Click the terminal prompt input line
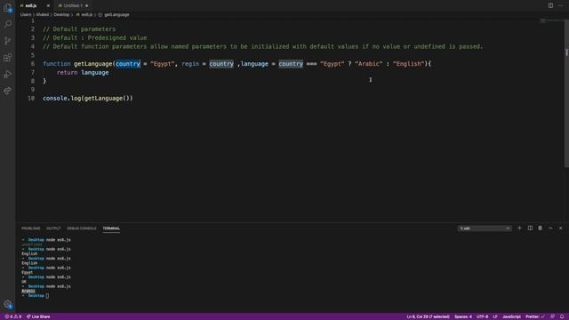Viewport: 569px width, 320px height. click(36, 296)
